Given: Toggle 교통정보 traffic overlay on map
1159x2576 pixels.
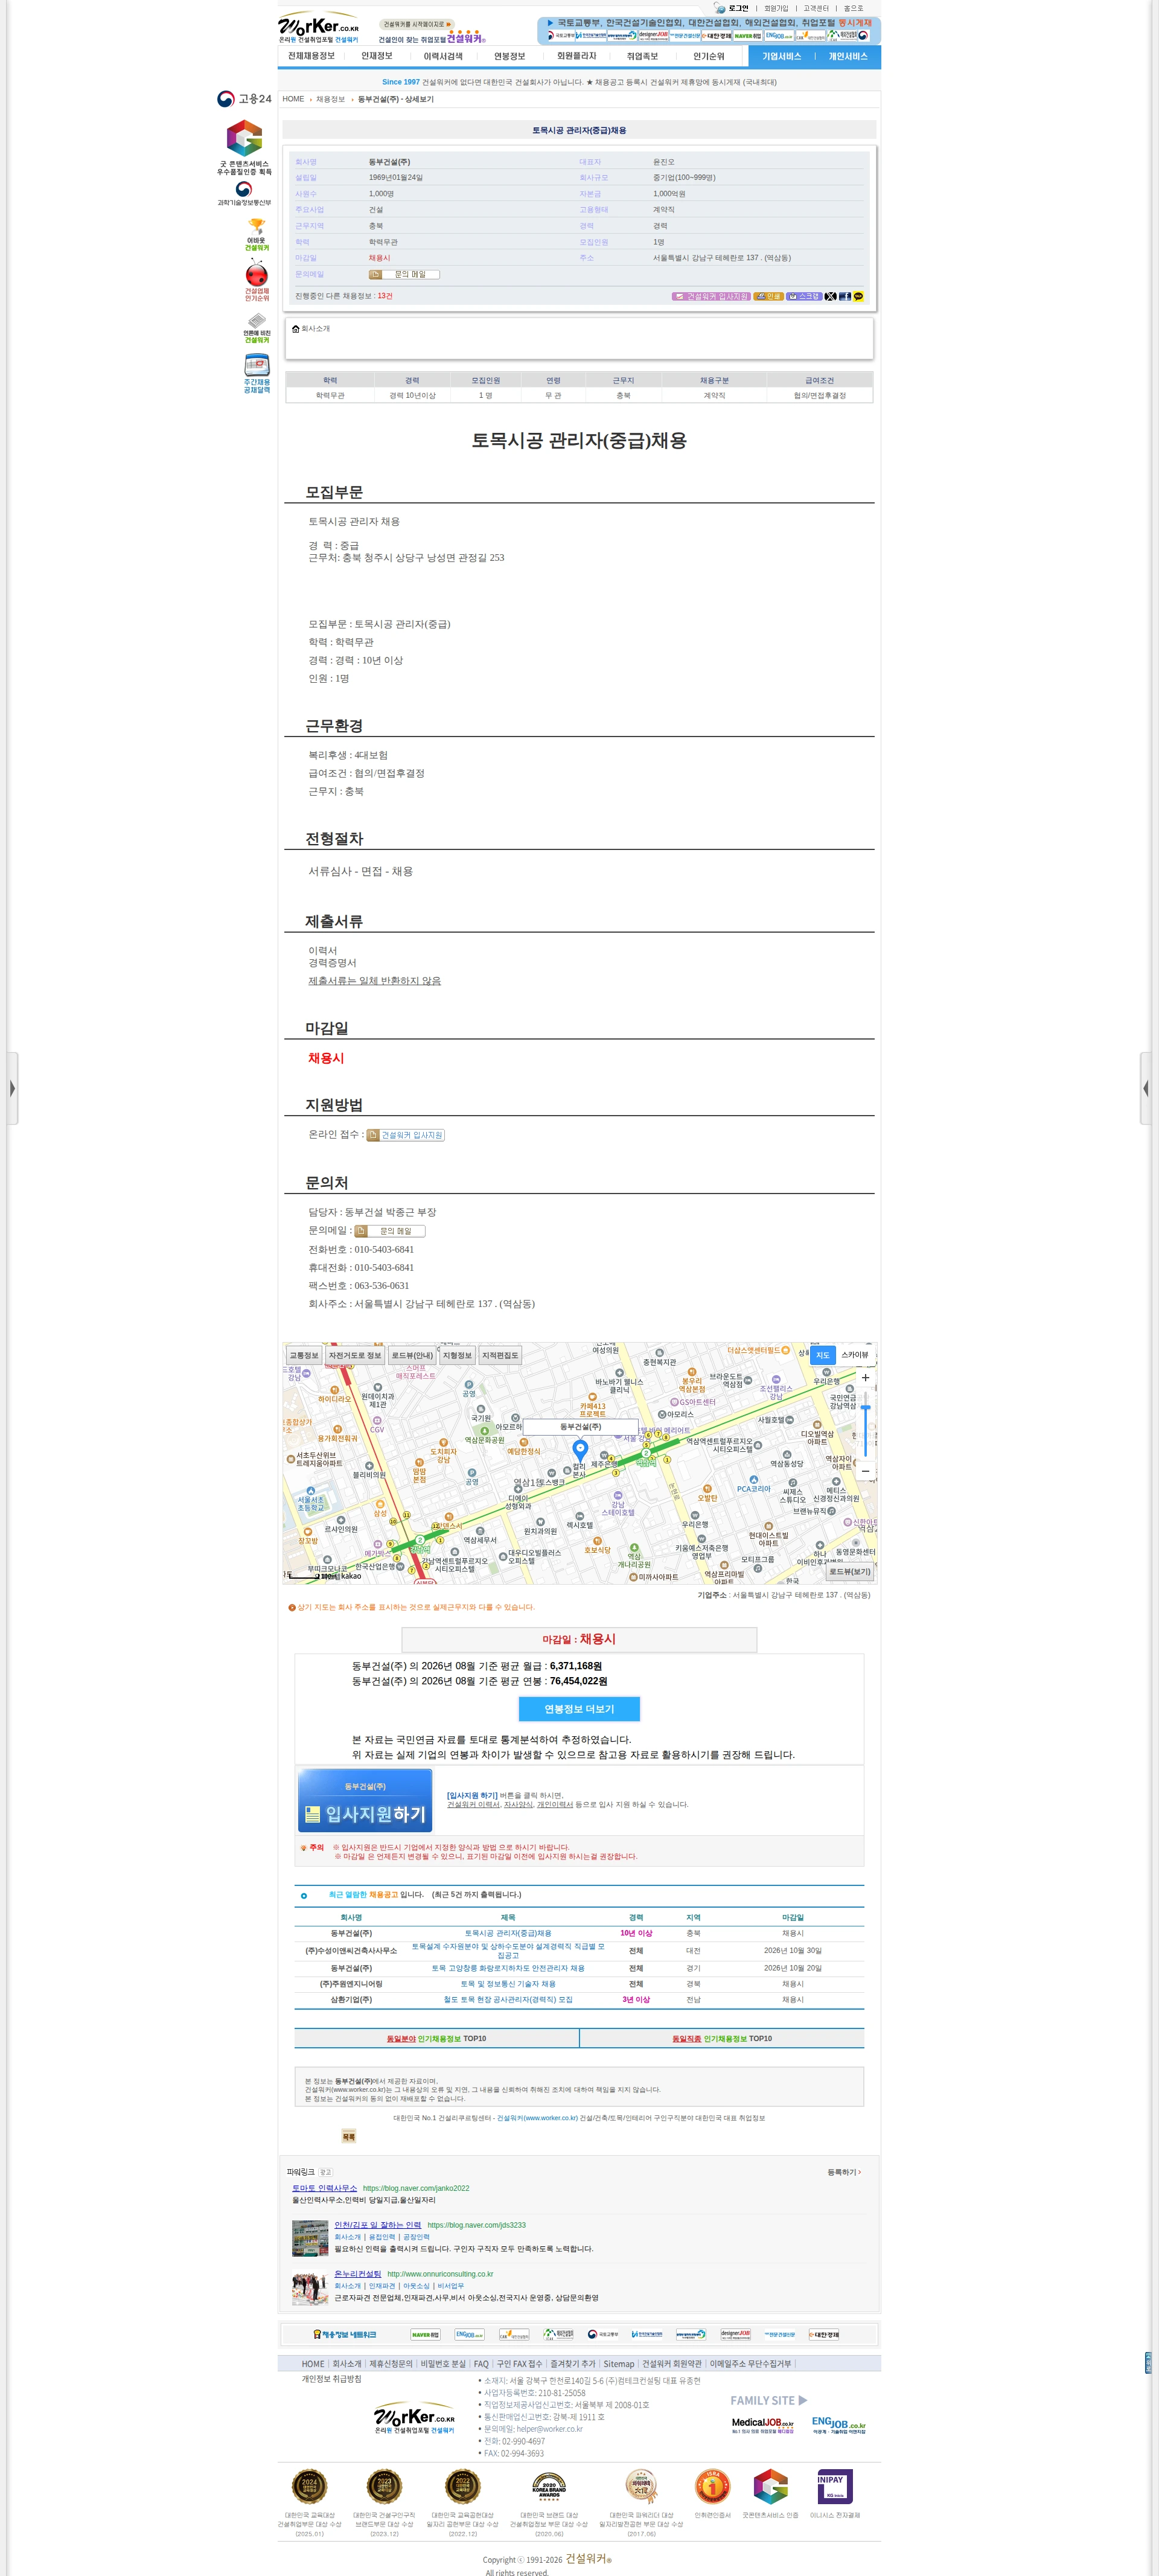Looking at the screenshot, I should tap(304, 1356).
